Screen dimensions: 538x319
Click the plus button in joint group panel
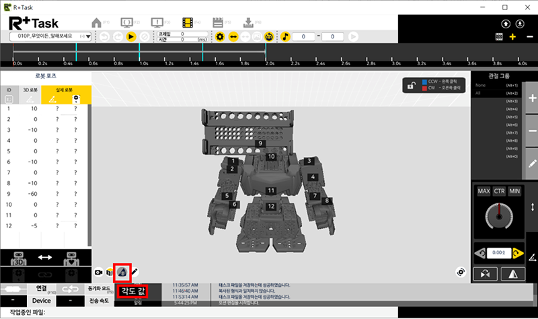[x=531, y=98]
